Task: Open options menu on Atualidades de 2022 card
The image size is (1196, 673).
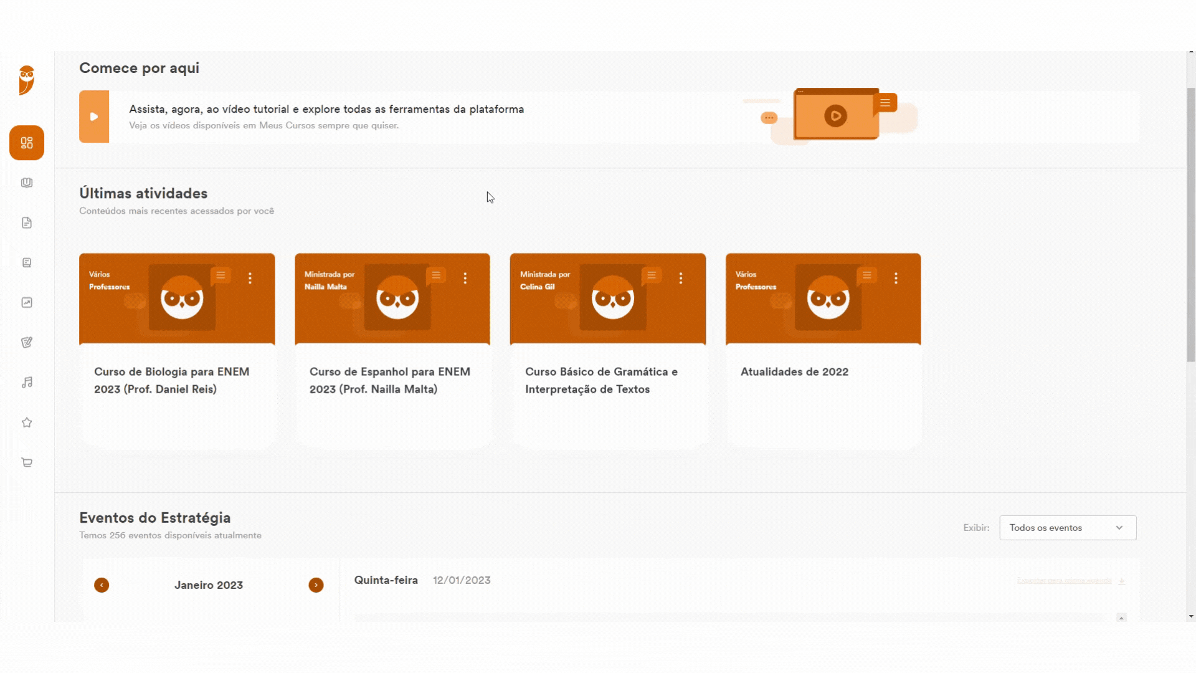Action: point(896,278)
